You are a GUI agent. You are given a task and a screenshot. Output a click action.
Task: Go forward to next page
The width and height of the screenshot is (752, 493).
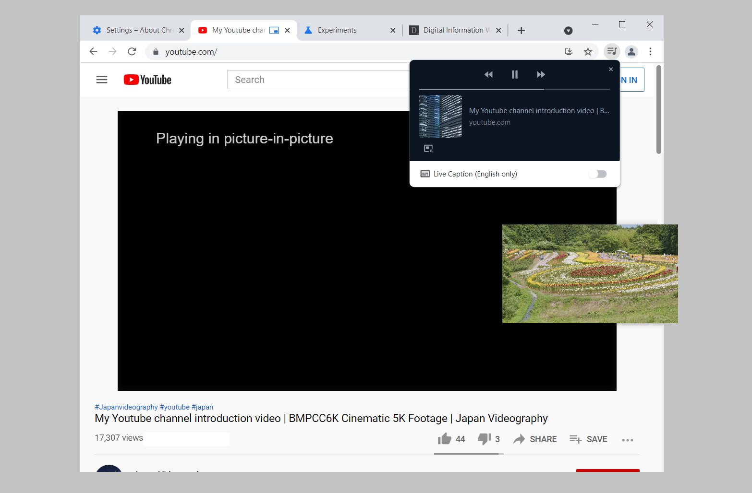[x=113, y=51]
